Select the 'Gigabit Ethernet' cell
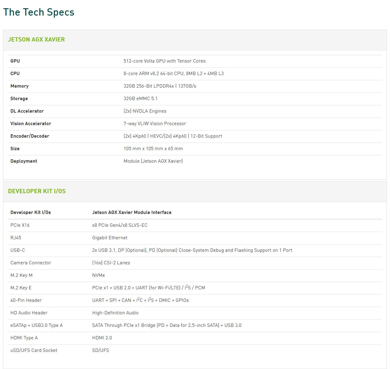This screenshot has height=369, width=390. tap(110, 238)
